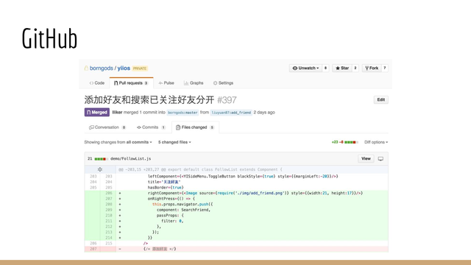
Task: Expand the all commits dropdown
Action: coord(139,142)
